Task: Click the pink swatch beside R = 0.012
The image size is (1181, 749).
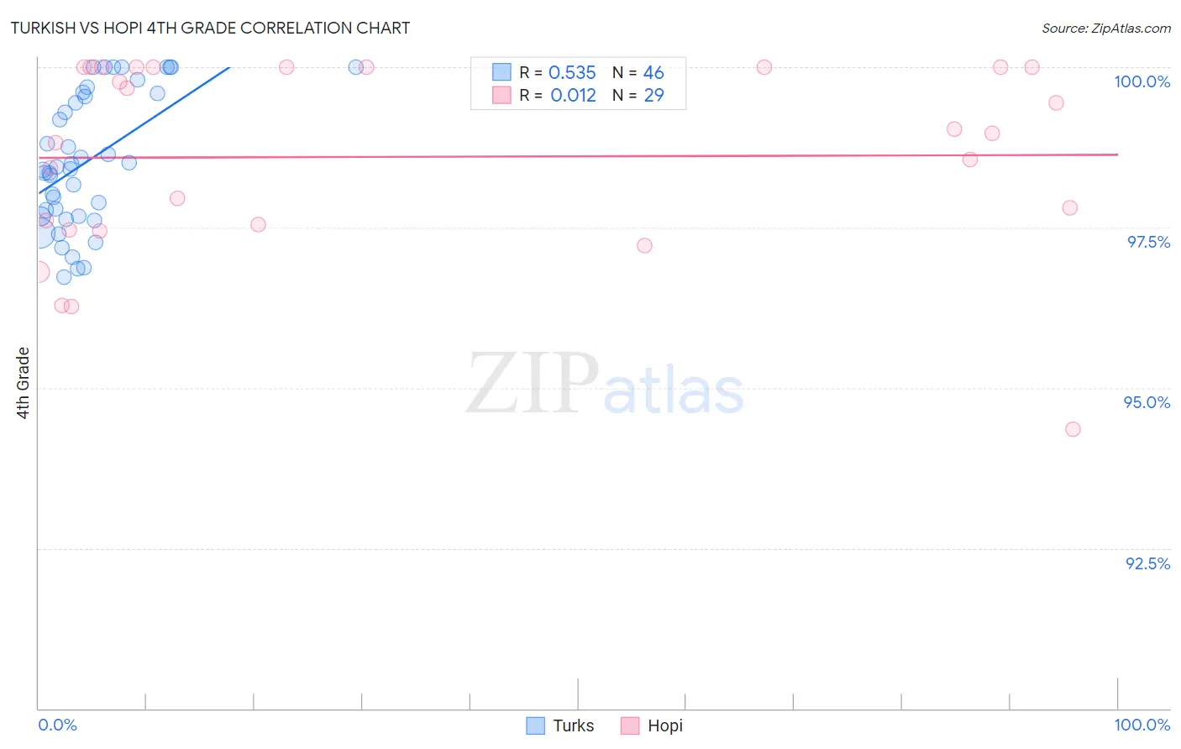Action: [501, 95]
